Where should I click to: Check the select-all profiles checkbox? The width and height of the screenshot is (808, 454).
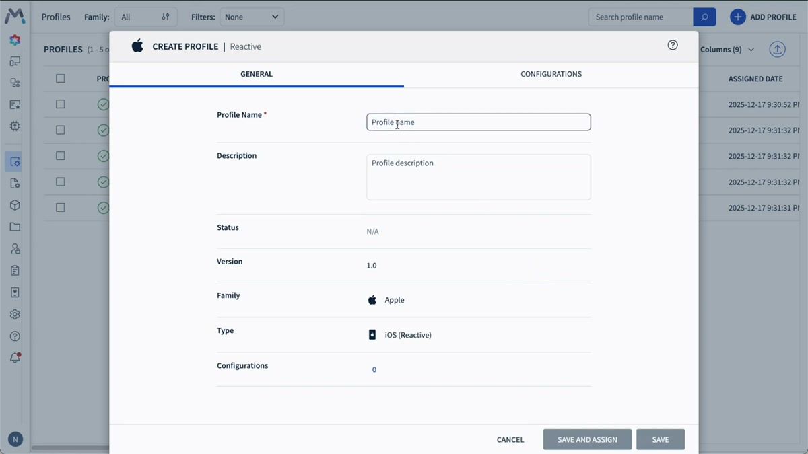point(60,78)
